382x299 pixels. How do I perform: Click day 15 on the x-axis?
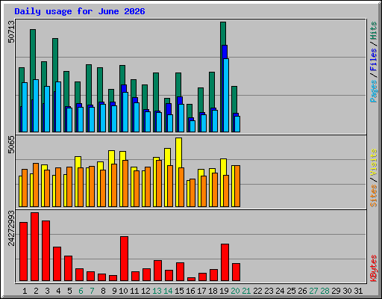(x=179, y=291)
